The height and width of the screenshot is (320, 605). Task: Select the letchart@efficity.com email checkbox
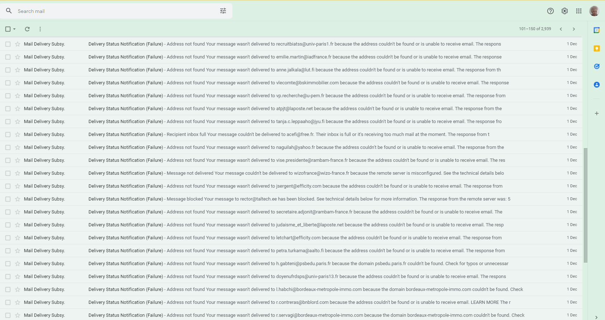coord(8,238)
